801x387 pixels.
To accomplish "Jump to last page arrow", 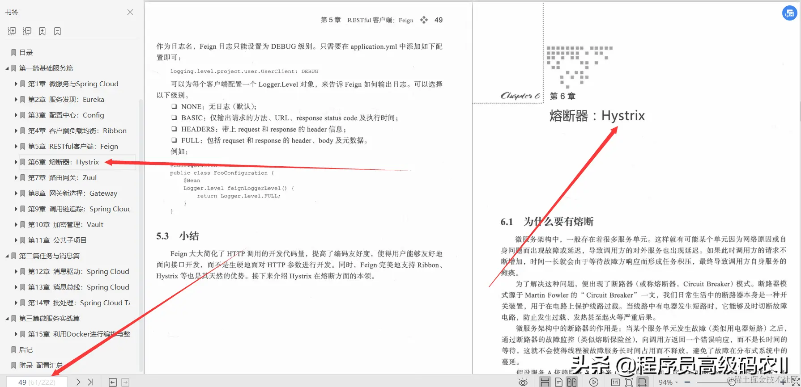I will coord(91,382).
